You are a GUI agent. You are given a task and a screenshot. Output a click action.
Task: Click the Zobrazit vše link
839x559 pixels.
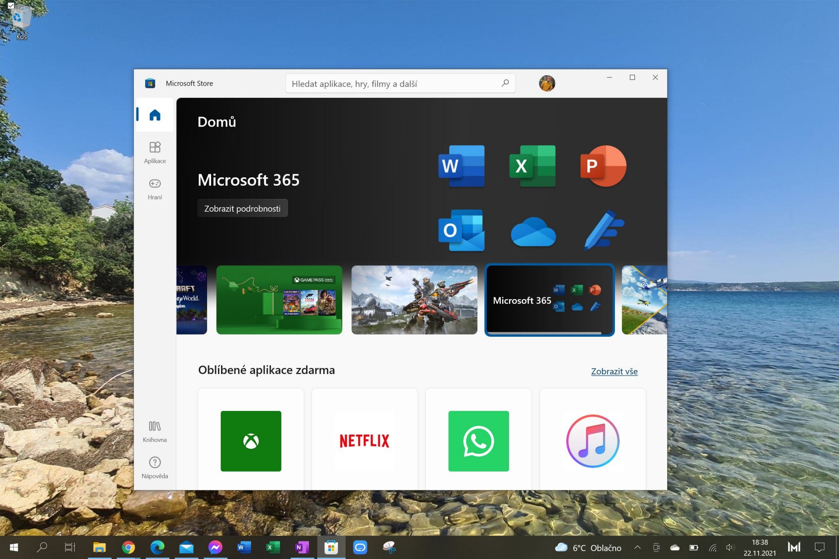pos(614,371)
